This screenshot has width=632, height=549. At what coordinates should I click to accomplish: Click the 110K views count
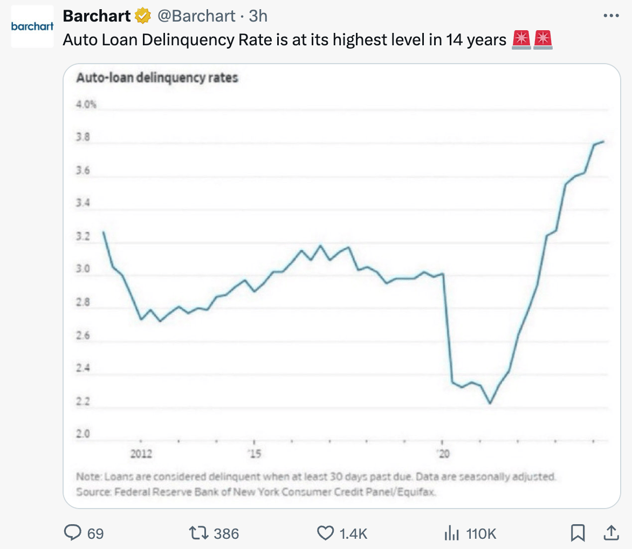tap(481, 533)
